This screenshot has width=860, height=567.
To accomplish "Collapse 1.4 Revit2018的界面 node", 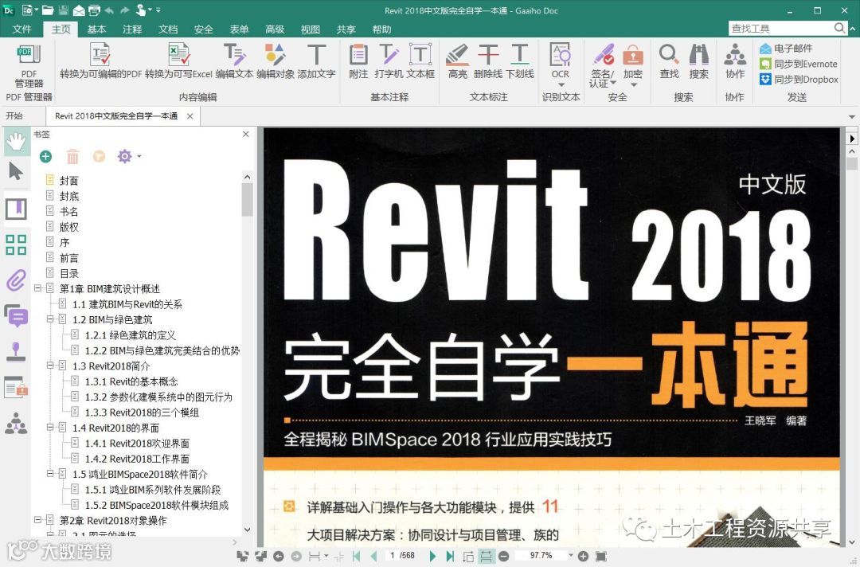I will (50, 427).
